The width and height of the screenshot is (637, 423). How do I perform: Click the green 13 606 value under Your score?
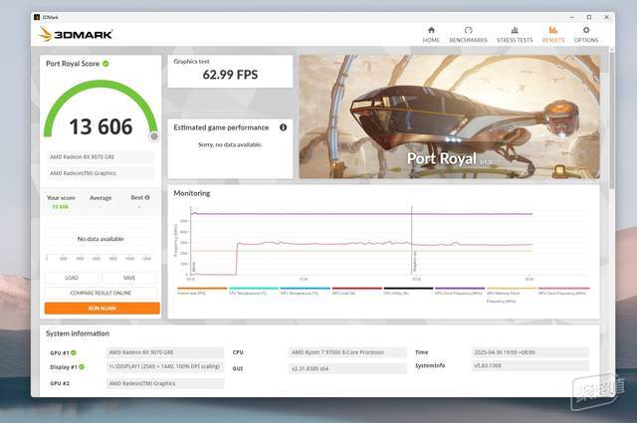60,207
